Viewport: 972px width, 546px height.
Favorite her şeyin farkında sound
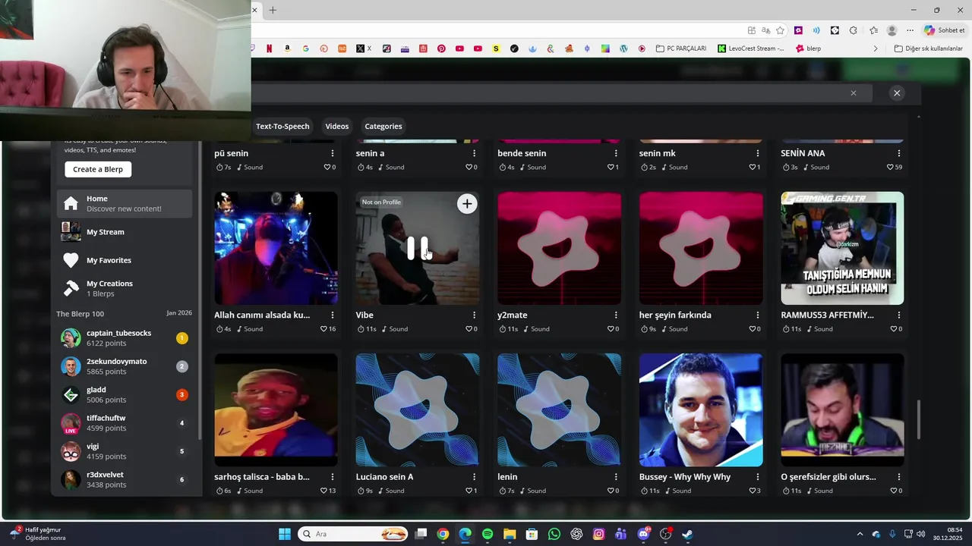[752, 329]
